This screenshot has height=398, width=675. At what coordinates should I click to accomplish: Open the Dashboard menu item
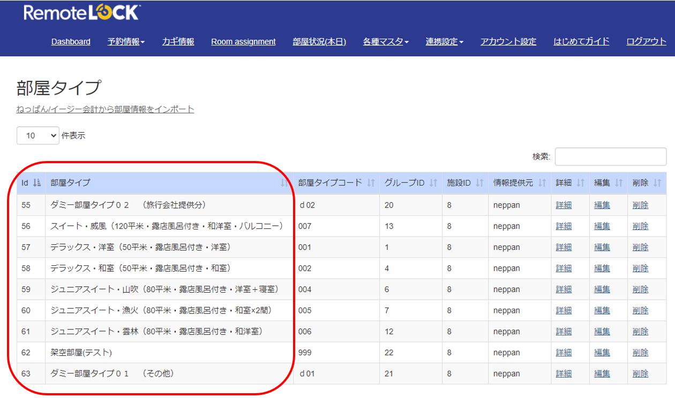(x=71, y=42)
